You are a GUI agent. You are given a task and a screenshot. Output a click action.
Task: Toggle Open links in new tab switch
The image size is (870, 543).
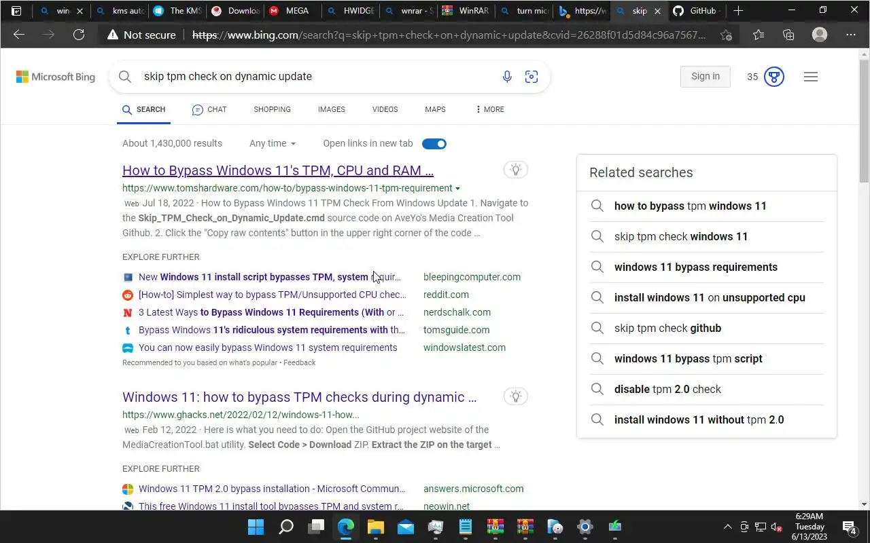pos(434,143)
